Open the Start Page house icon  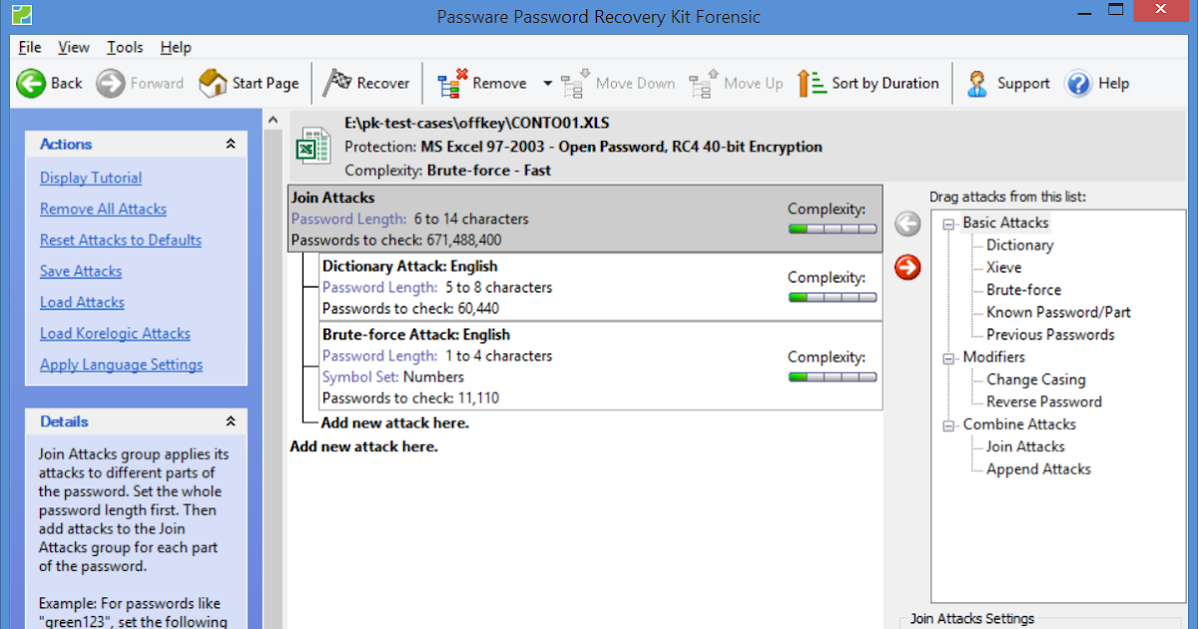coord(213,83)
